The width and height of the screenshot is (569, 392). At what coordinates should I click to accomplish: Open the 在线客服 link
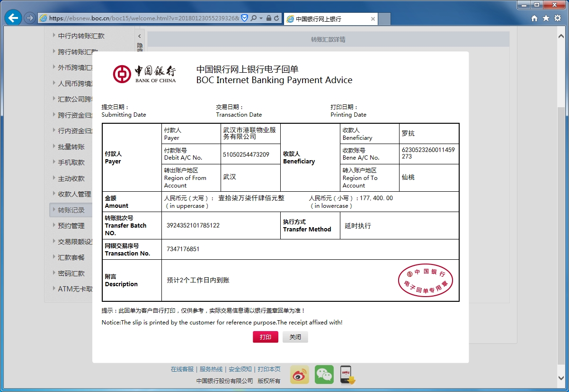182,369
